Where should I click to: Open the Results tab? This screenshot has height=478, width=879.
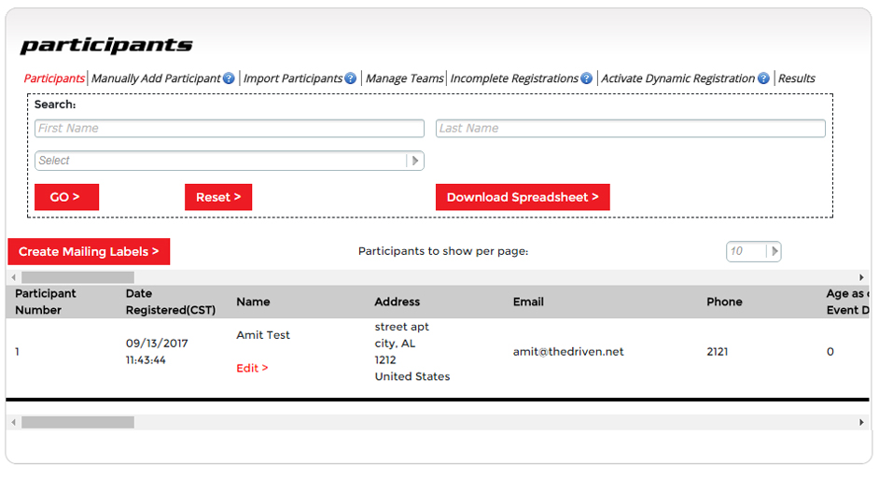pyautogui.click(x=796, y=79)
